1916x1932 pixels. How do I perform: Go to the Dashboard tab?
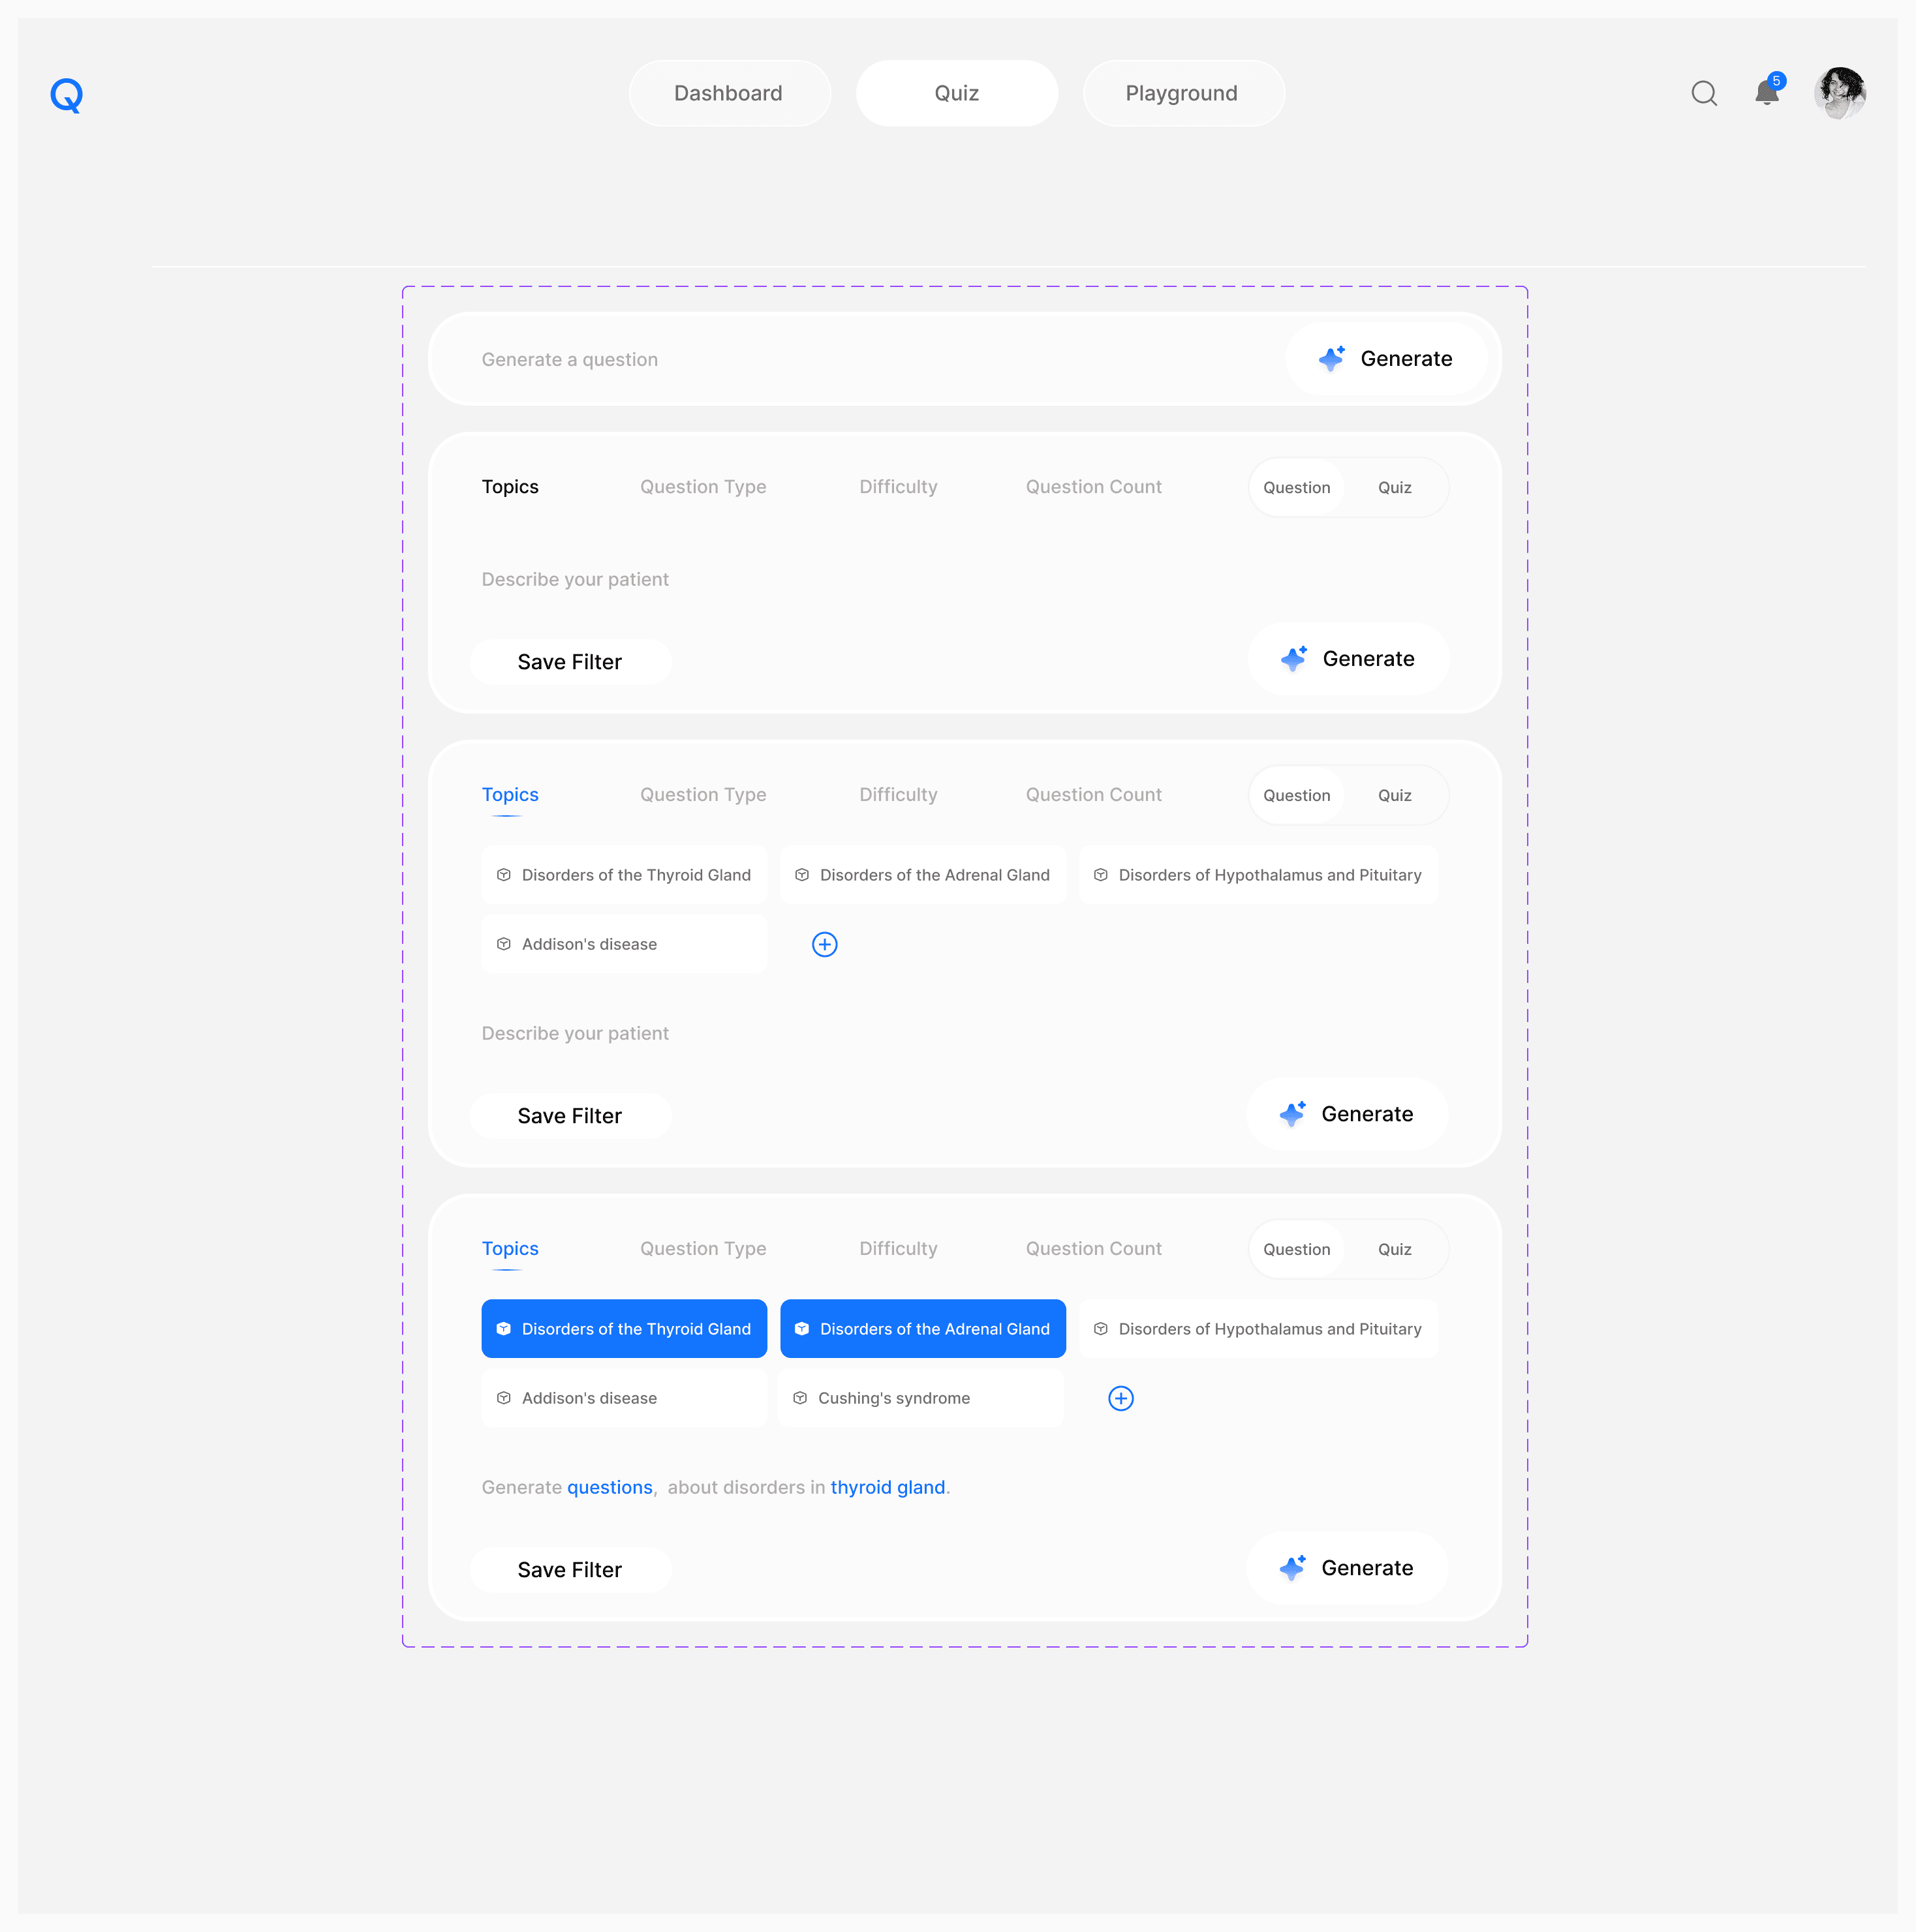coord(728,93)
